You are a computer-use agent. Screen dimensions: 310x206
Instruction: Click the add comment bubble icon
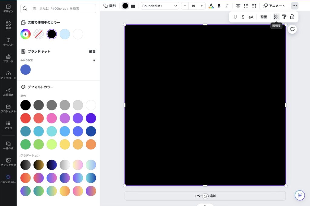tap(292, 29)
